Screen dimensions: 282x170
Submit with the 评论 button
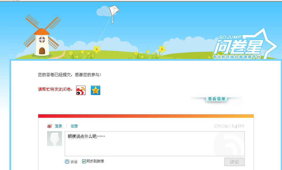234,162
